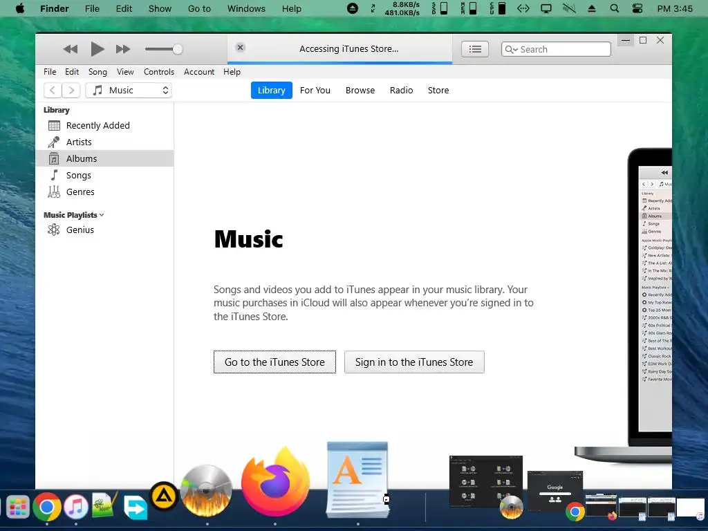The image size is (708, 531).
Task: Open iTunes from the dock
Action: pyautogui.click(x=76, y=507)
